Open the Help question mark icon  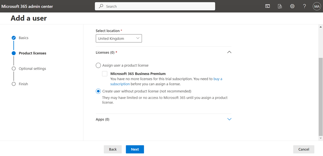point(304,6)
